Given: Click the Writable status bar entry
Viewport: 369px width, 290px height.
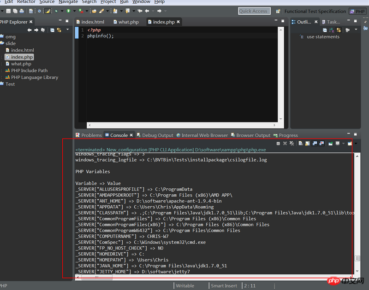Looking at the screenshot, I should [x=185, y=286].
